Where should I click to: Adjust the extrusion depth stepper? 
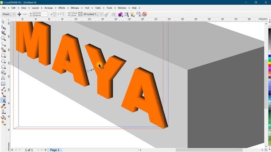63,14
